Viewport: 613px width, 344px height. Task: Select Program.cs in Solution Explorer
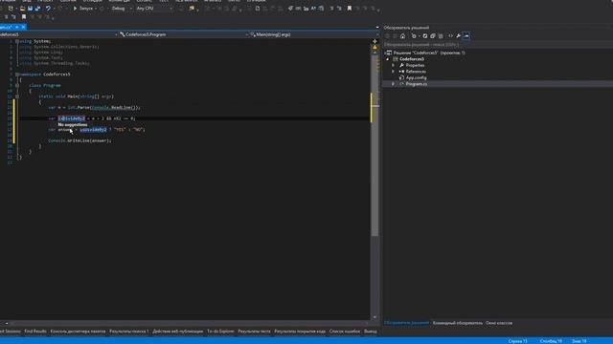coord(416,84)
